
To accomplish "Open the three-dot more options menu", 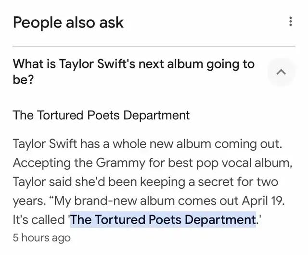I will pos(291,22).
